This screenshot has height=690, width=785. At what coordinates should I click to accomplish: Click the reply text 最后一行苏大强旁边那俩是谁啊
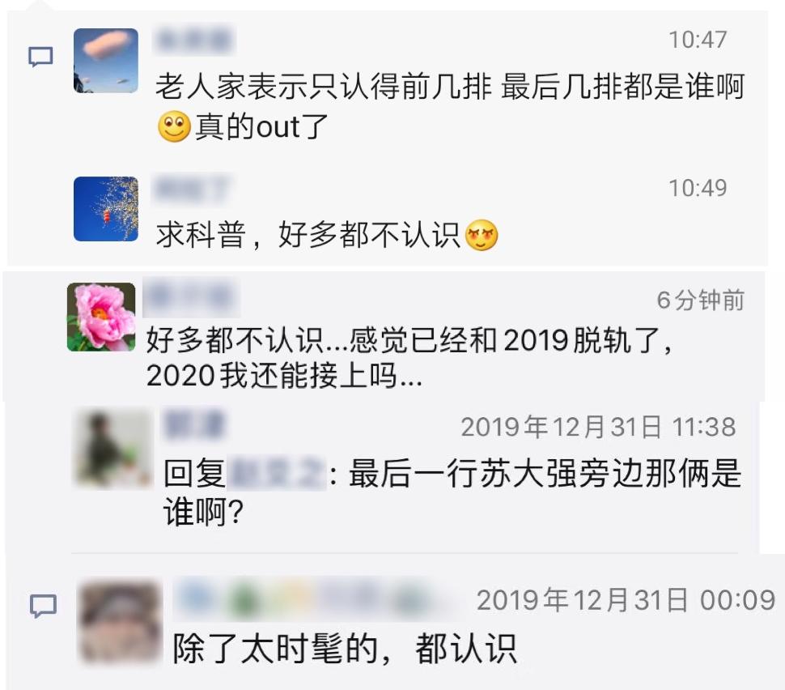452,492
